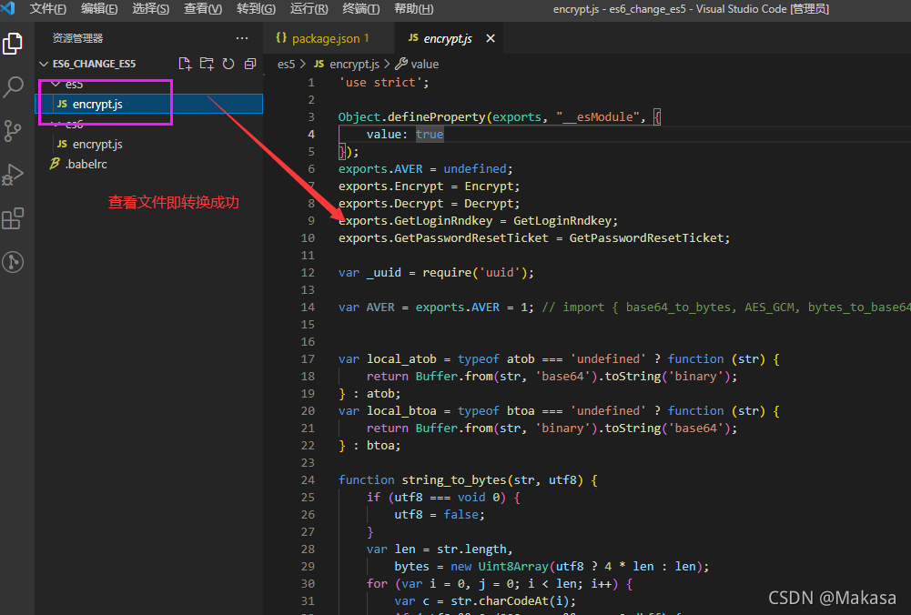Open the Run and Debug view
Screen dimensions: 911x615
pos(13,175)
